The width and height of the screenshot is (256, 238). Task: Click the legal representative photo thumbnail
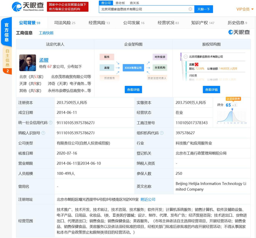(27, 63)
